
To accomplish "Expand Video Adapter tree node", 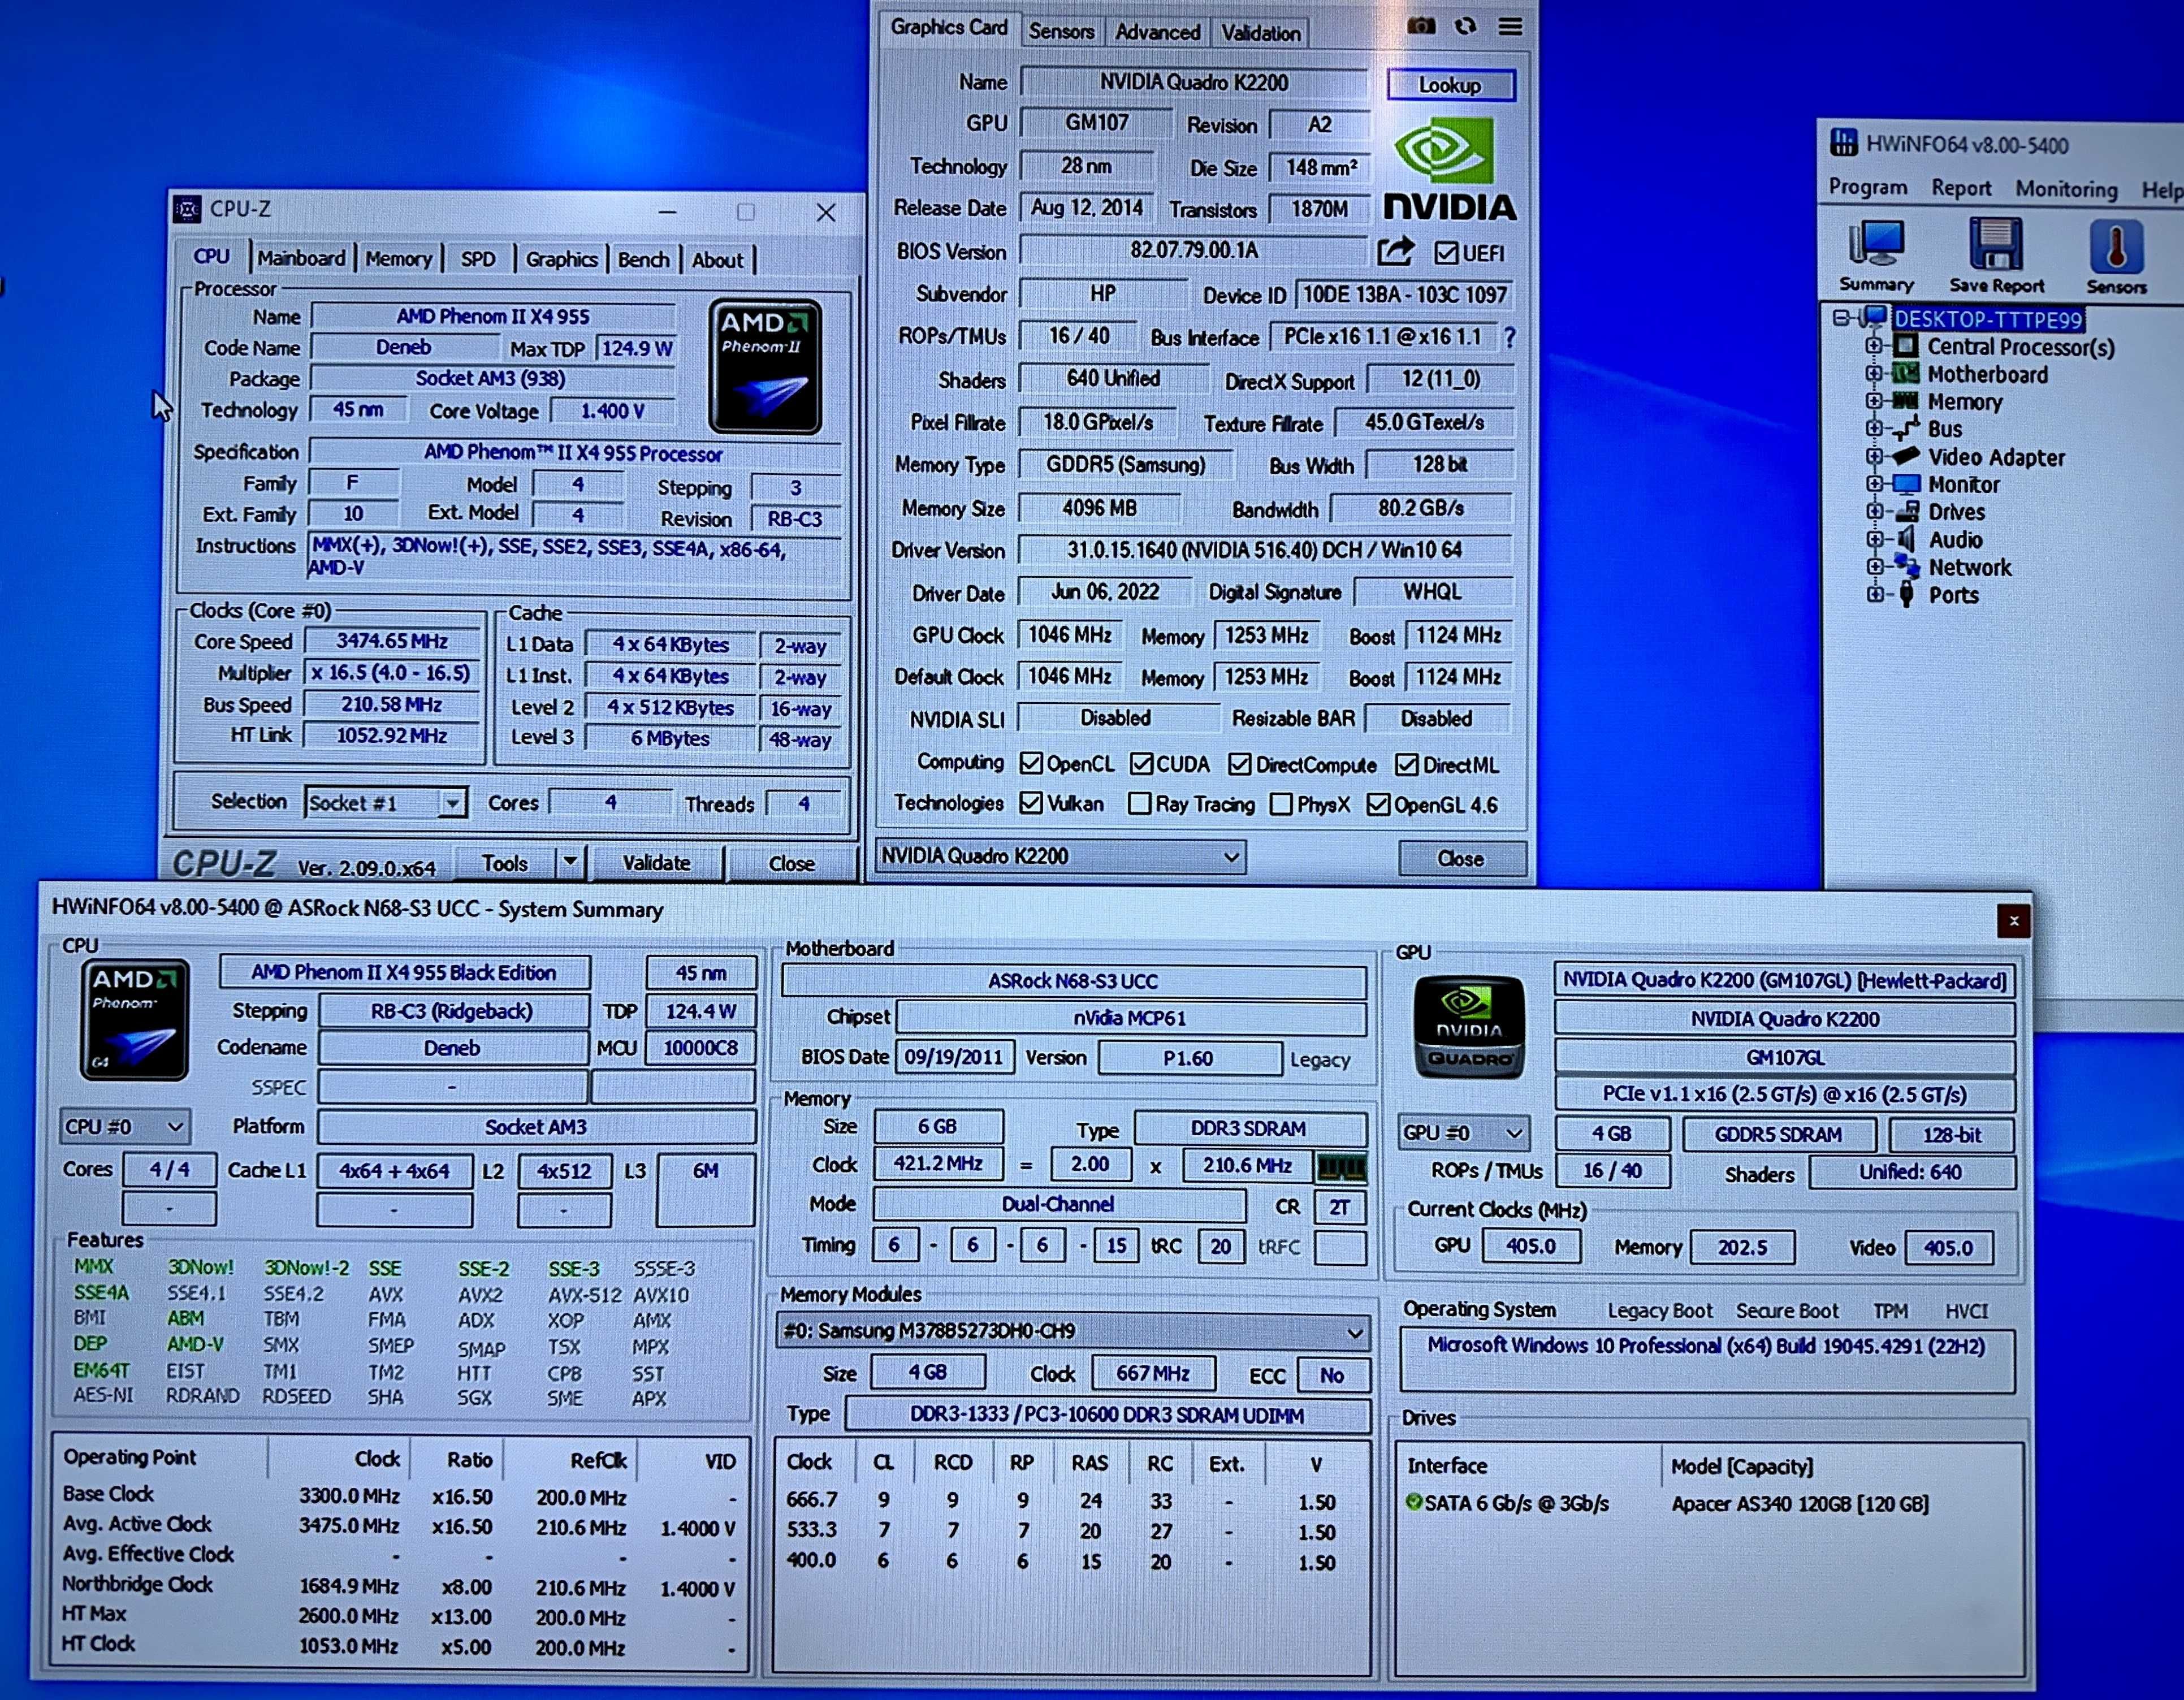I will (x=1873, y=456).
